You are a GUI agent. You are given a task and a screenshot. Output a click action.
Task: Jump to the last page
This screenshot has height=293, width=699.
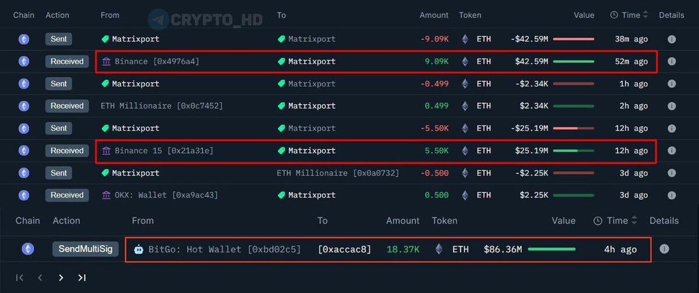(82, 278)
